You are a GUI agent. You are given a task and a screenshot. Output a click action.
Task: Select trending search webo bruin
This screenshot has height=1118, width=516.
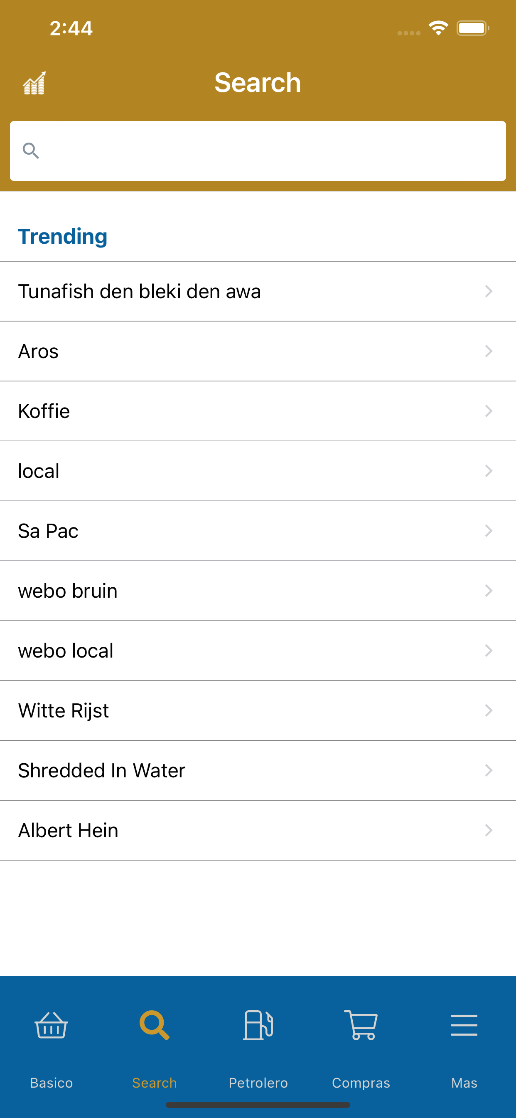click(258, 591)
